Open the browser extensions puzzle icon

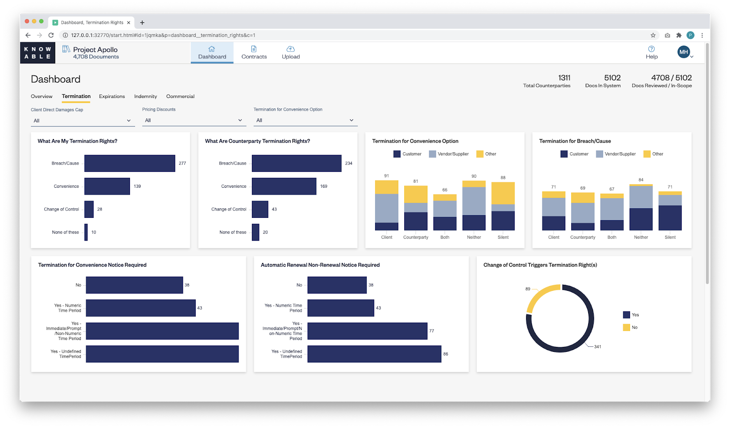tap(679, 35)
